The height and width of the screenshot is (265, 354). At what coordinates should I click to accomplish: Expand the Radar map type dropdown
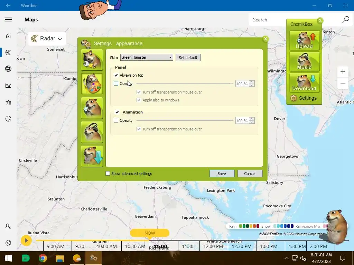[x=47, y=39]
